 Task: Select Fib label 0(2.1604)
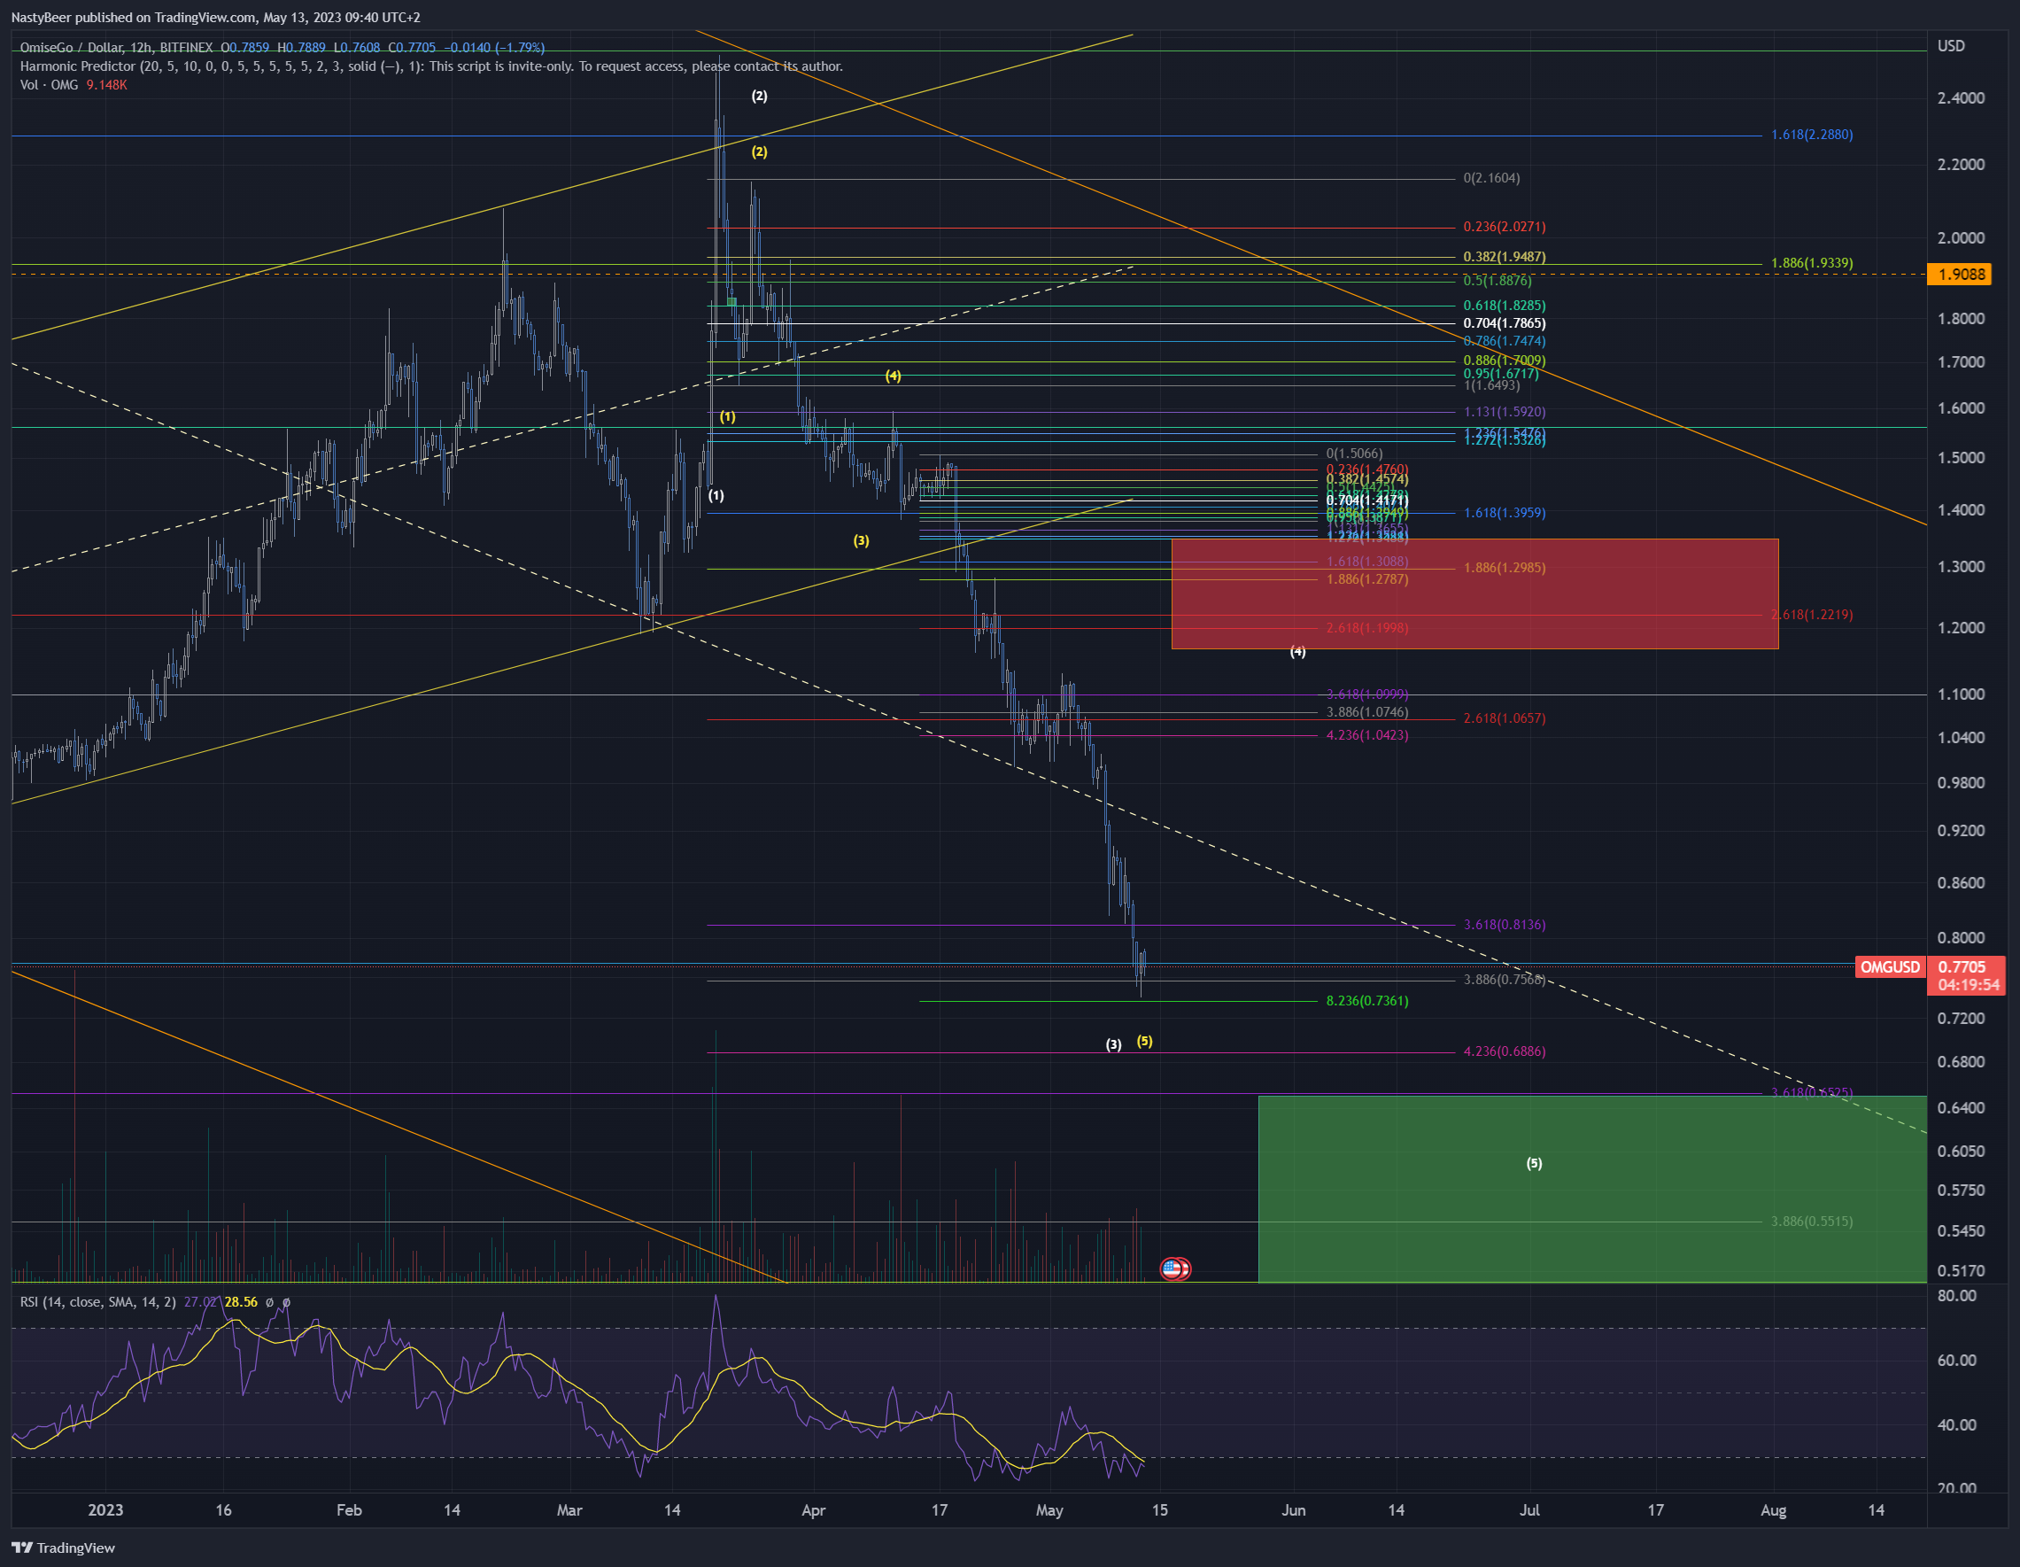tap(1491, 178)
